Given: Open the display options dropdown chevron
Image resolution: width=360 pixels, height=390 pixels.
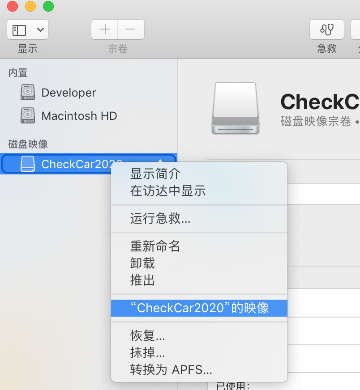Looking at the screenshot, I should tap(40, 30).
